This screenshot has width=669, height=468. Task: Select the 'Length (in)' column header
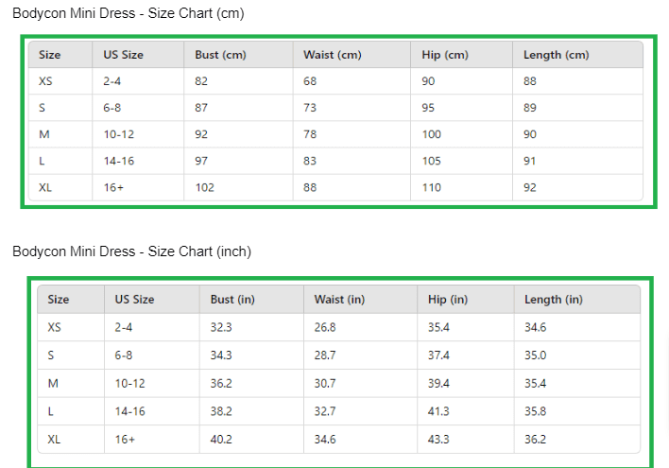coord(554,300)
